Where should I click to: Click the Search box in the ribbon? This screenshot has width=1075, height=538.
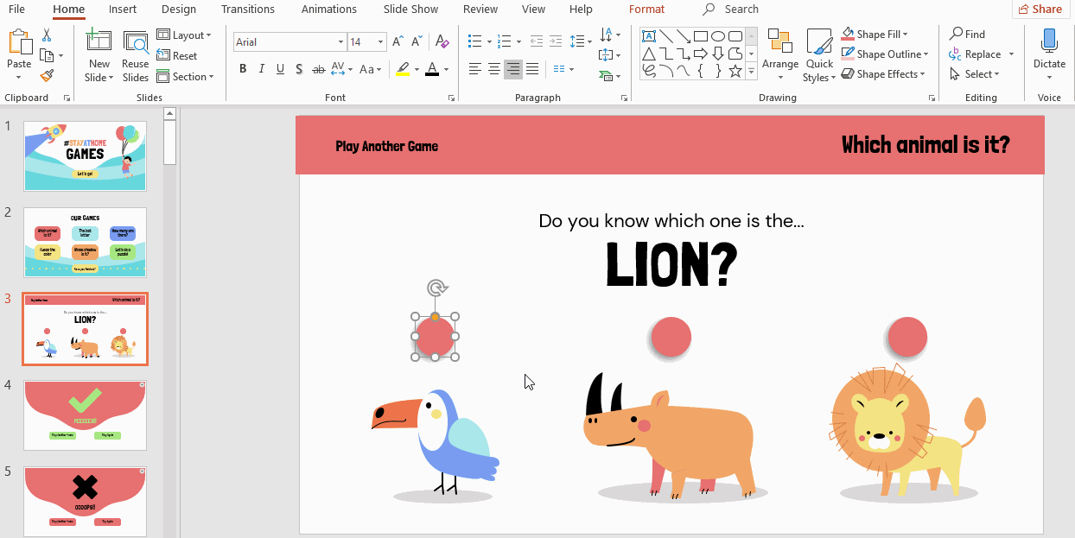click(731, 9)
